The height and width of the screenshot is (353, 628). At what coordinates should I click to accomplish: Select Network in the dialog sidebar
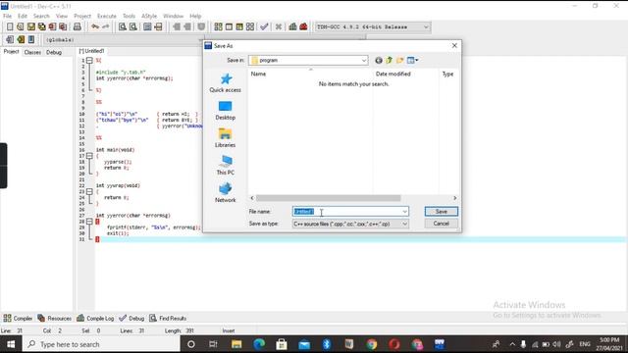click(x=226, y=193)
